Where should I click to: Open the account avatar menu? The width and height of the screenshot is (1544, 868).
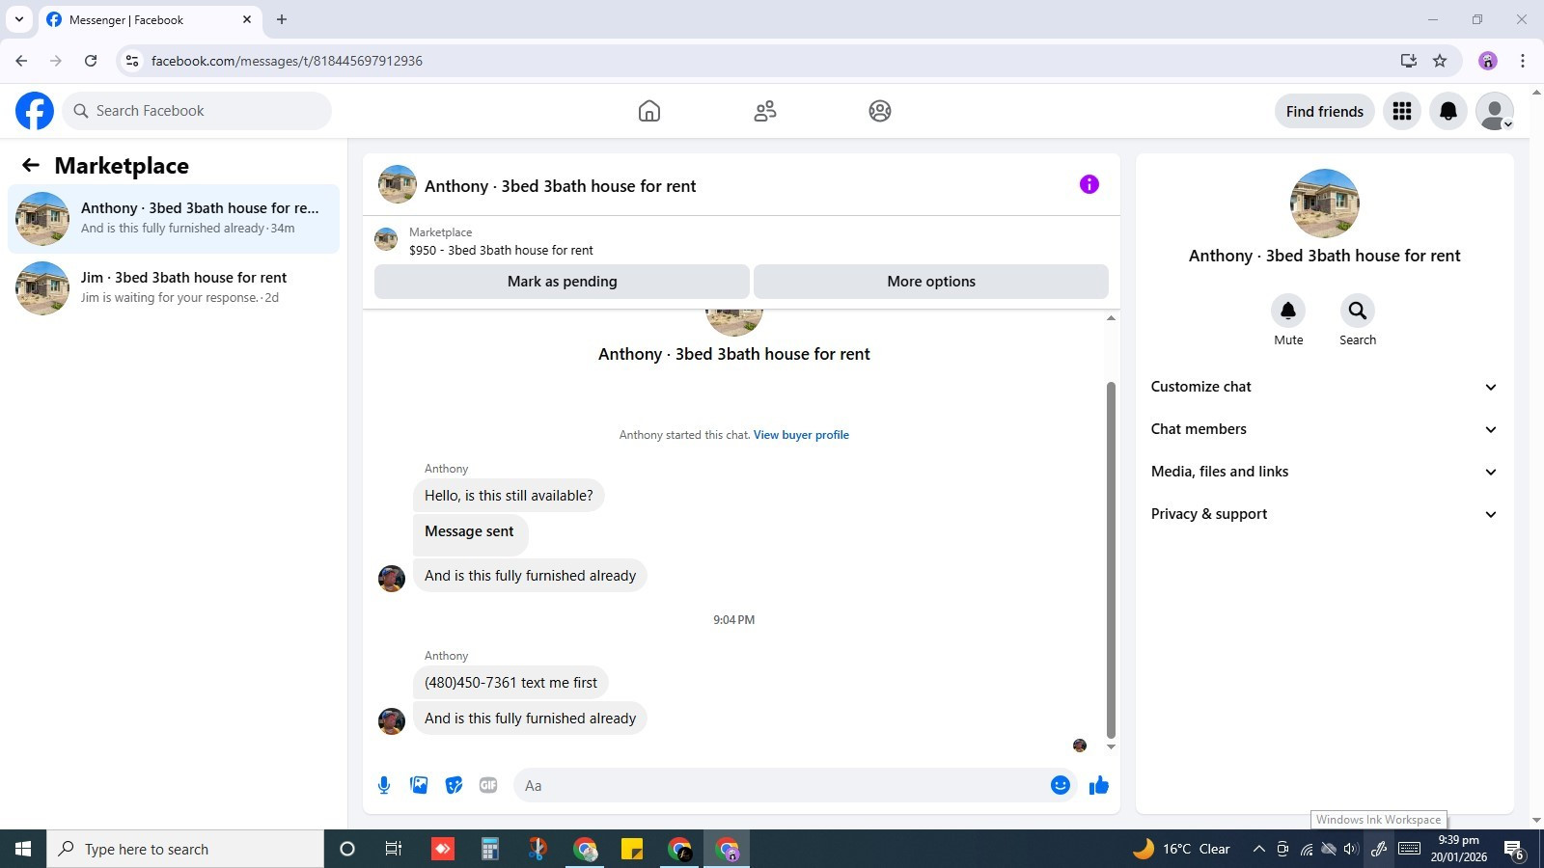pos(1495,111)
